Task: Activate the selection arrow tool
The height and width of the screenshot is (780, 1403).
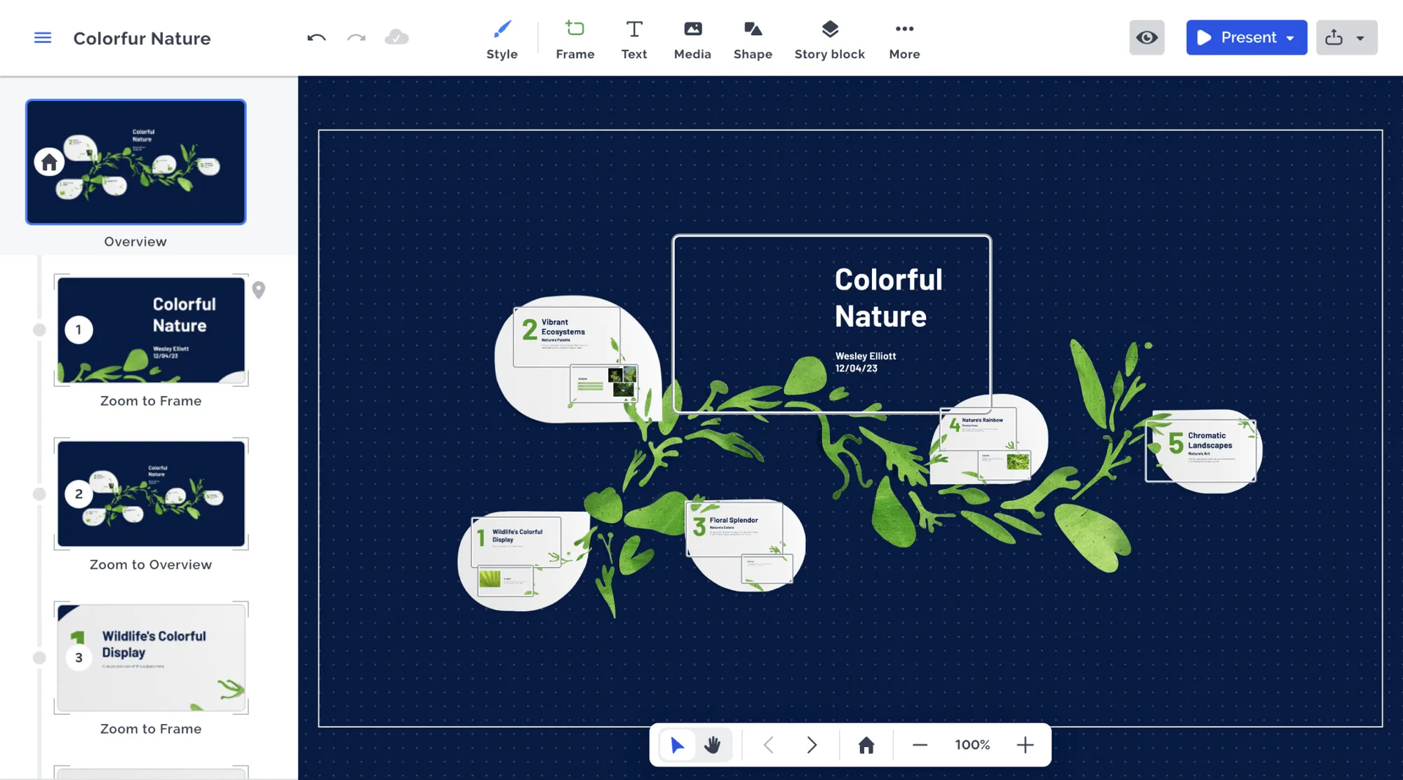Action: click(677, 744)
